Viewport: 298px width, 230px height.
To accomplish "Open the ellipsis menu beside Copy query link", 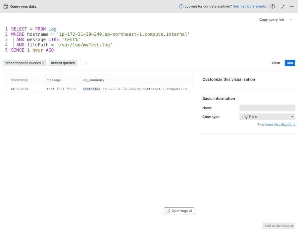I will [x=292, y=20].
